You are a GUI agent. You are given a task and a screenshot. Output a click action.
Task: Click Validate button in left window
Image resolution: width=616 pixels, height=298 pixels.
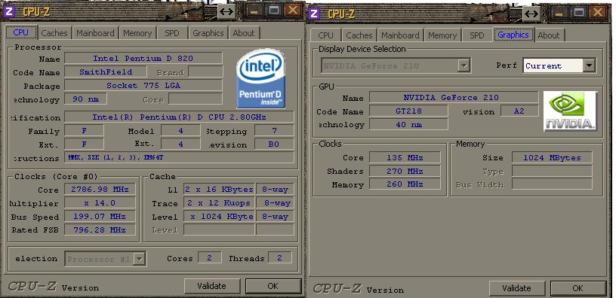(x=211, y=286)
